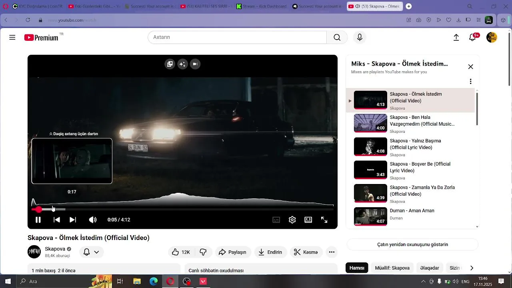
Task: Open account avatar menu
Action: pyautogui.click(x=492, y=37)
